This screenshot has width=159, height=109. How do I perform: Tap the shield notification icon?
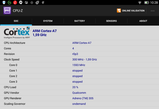pos(4,3)
